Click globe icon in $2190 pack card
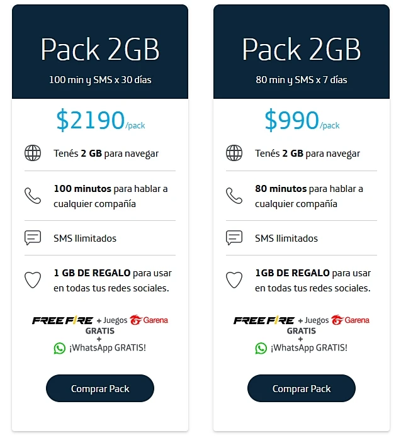This screenshot has width=401, height=438. 33,154
